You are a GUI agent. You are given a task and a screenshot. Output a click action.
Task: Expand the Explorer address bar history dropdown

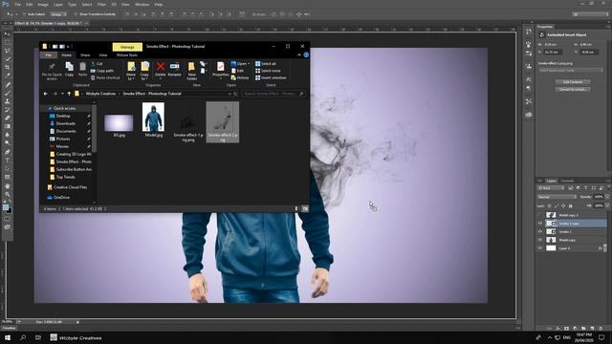(229, 94)
